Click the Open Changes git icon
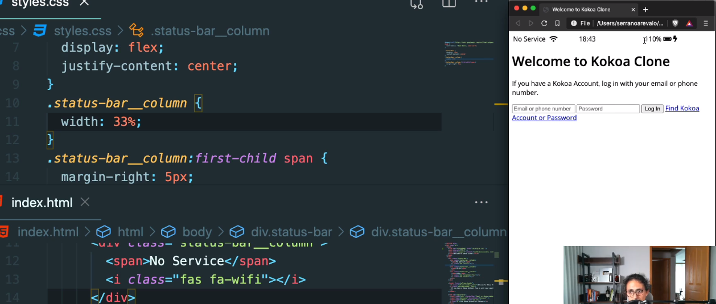This screenshot has width=716, height=304. 417,4
